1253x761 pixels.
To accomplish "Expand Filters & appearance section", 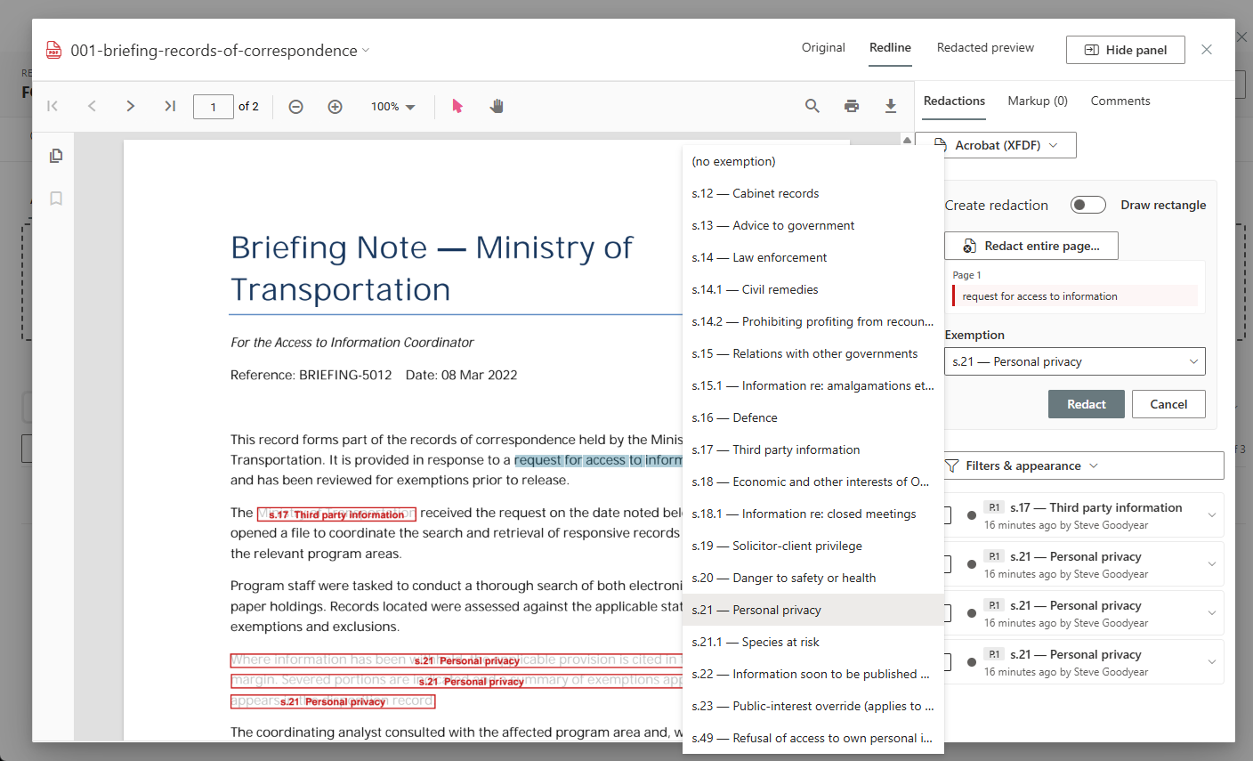I will [x=1084, y=466].
